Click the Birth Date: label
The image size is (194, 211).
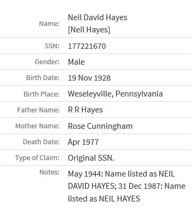pyautogui.click(x=43, y=78)
